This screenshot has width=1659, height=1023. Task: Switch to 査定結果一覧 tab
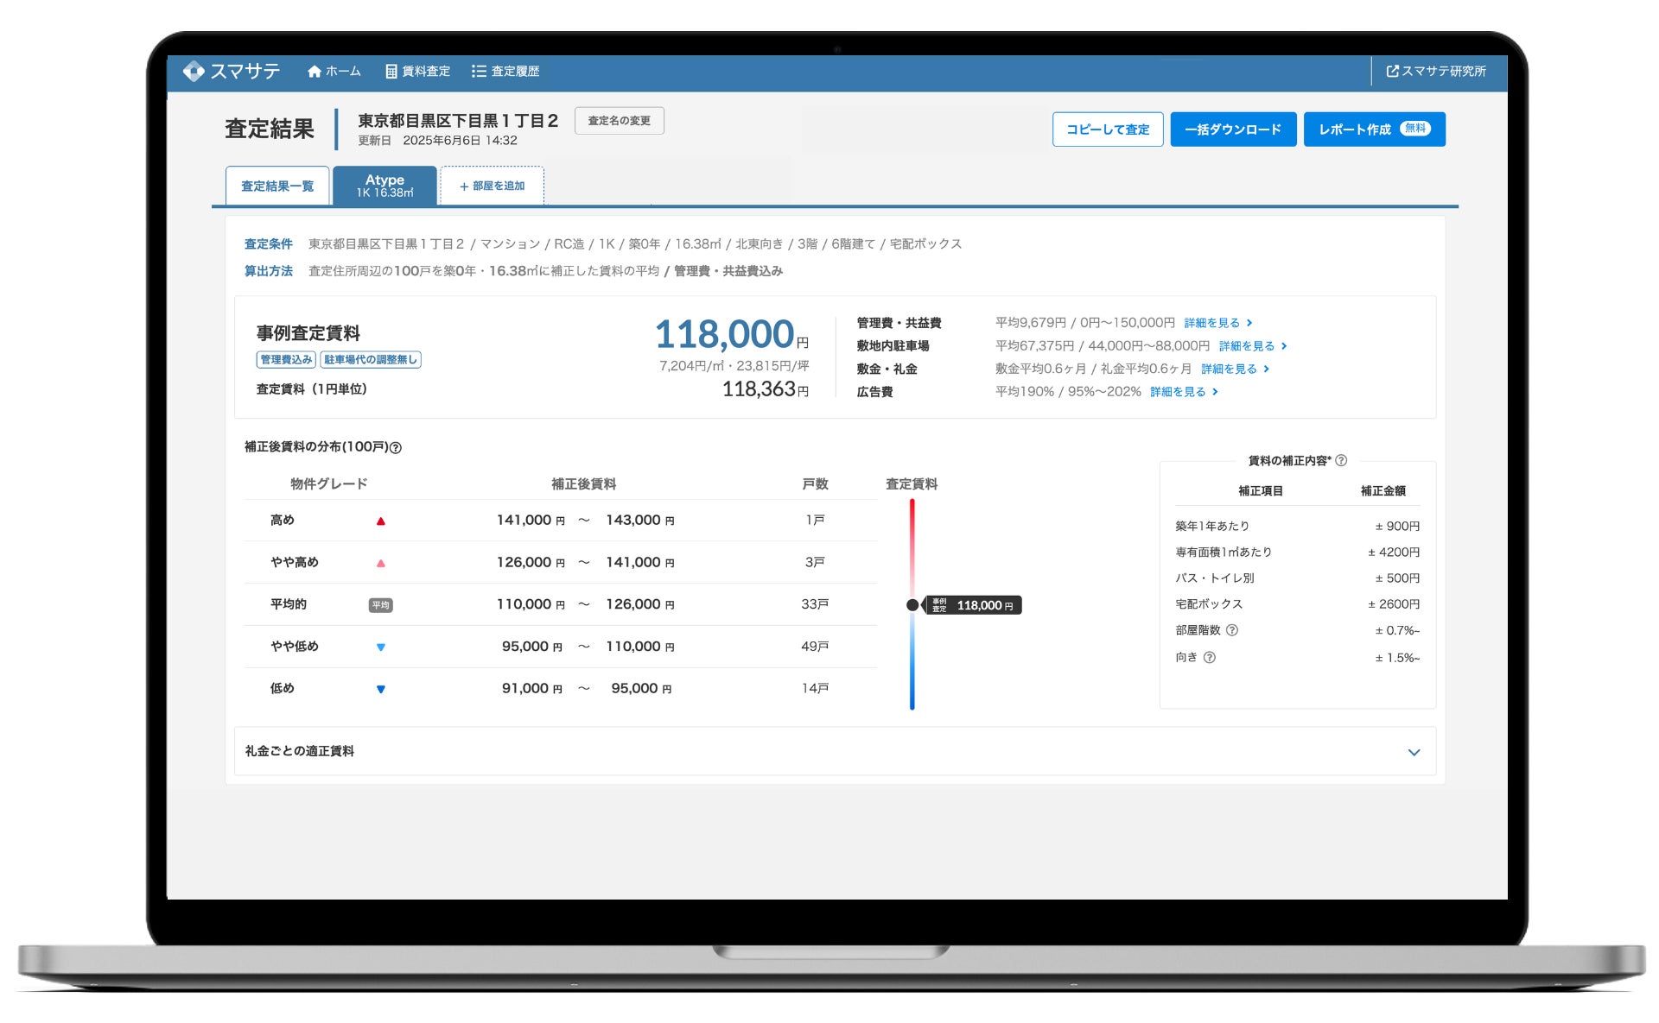coord(277,186)
